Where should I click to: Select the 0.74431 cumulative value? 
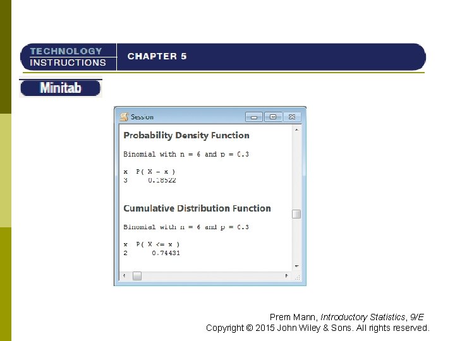tap(166, 253)
